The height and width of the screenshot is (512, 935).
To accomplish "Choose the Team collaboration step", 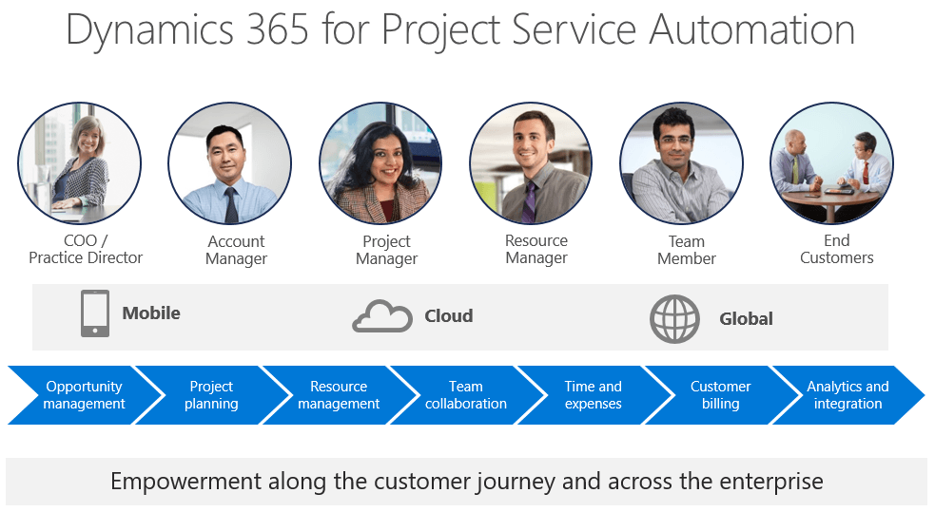I will pos(466,395).
